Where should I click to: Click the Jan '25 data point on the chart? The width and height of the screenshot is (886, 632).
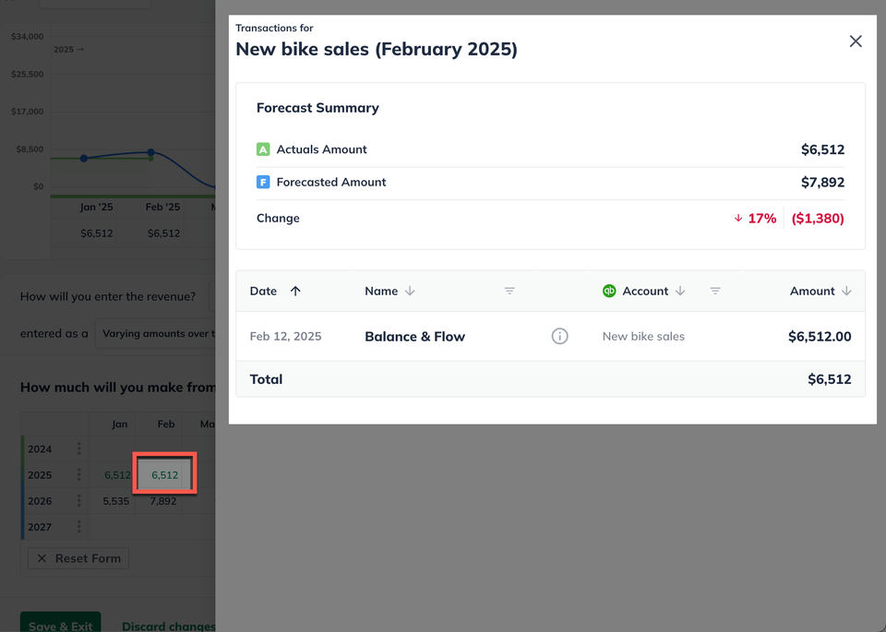[x=84, y=158]
